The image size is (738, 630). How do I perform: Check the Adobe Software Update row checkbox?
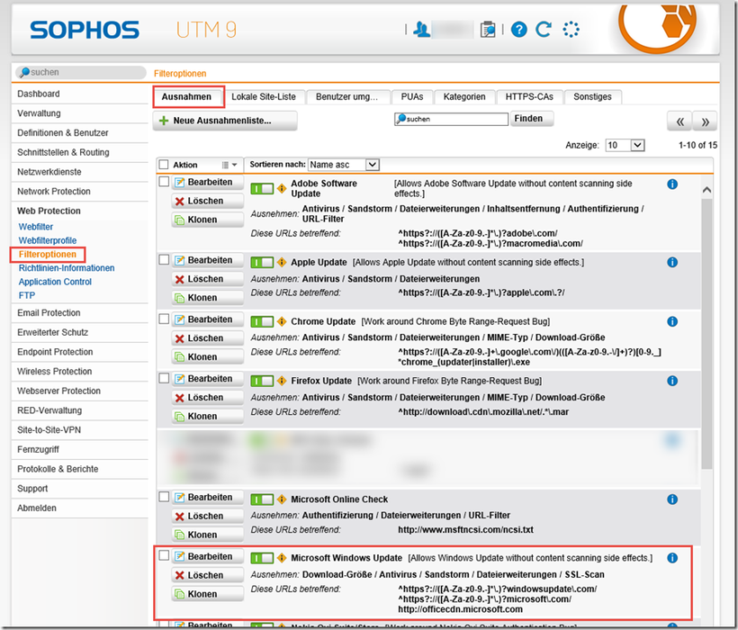(164, 182)
